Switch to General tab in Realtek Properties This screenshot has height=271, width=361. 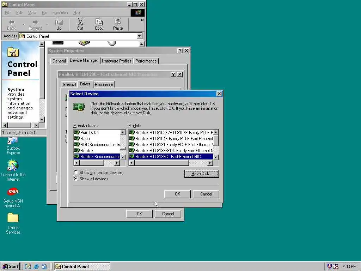[x=69, y=85]
